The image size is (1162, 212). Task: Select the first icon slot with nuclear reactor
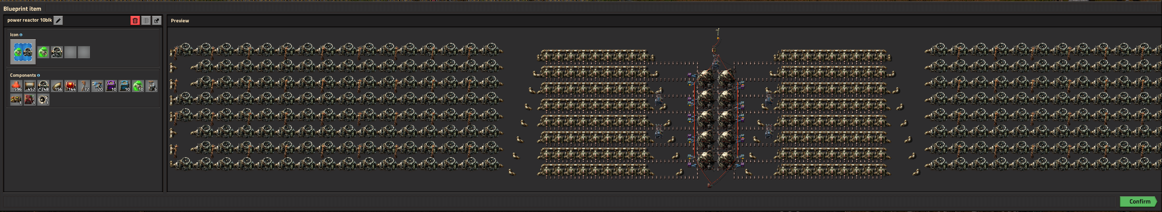pyautogui.click(x=43, y=52)
